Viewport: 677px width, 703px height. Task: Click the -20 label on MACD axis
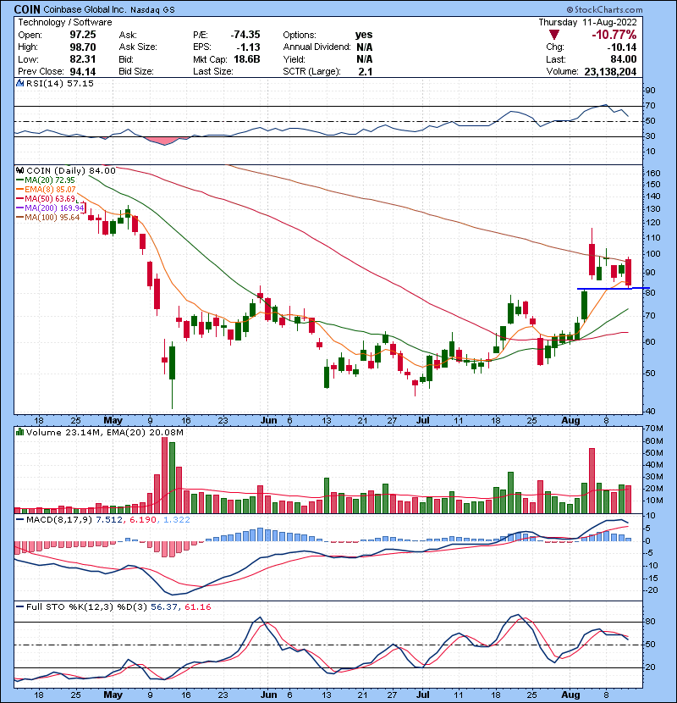[x=652, y=590]
